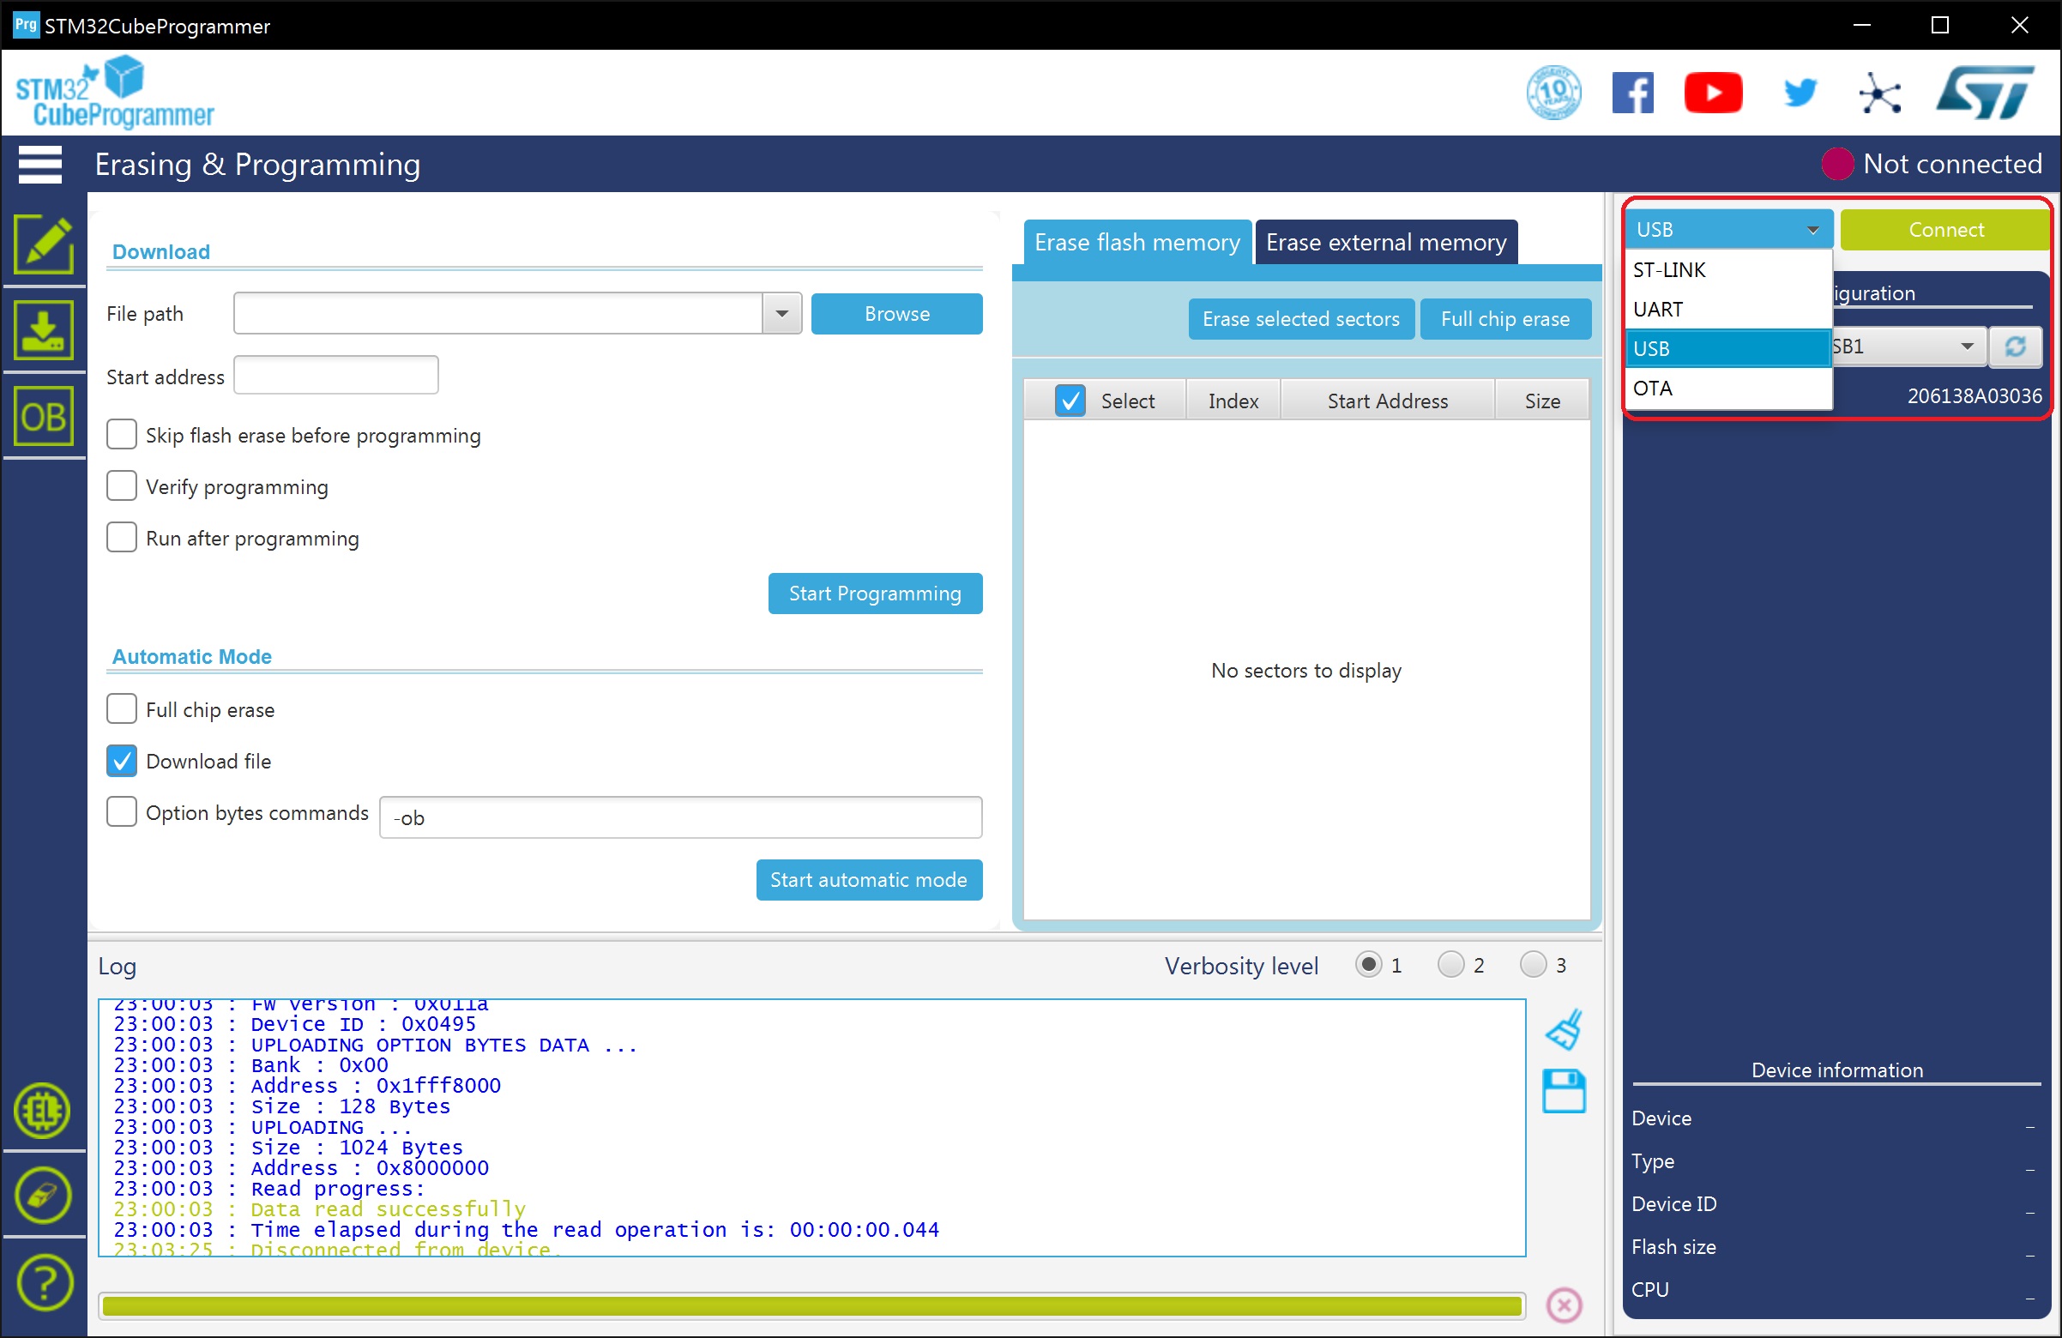The height and width of the screenshot is (1338, 2062).
Task: Clear the log with the broom icon
Action: tap(1565, 1029)
